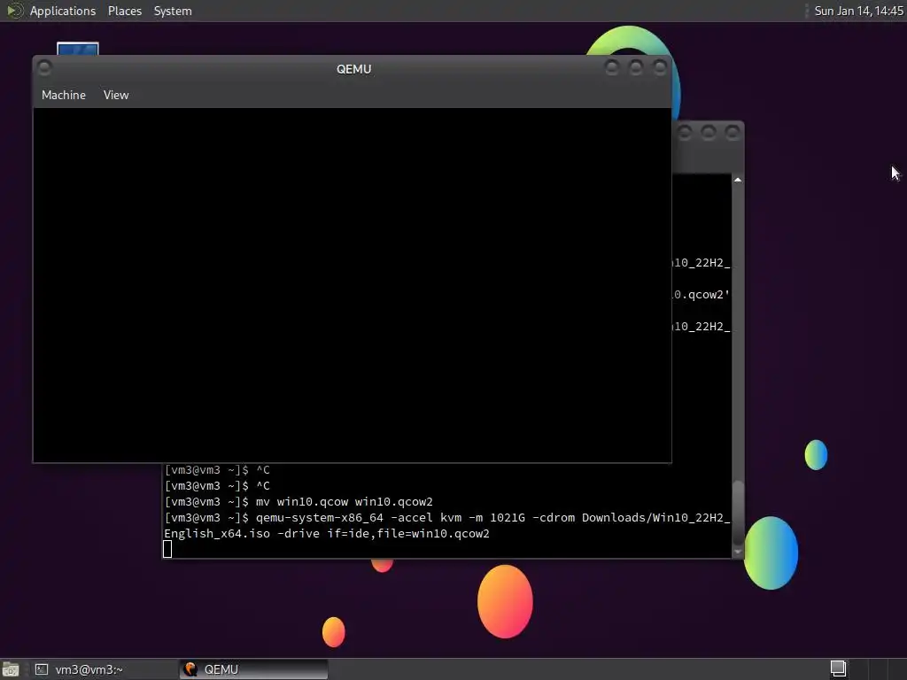Screen dimensions: 907x680
Task: Click the terminal scrollbar up arrow
Action: [x=738, y=180]
